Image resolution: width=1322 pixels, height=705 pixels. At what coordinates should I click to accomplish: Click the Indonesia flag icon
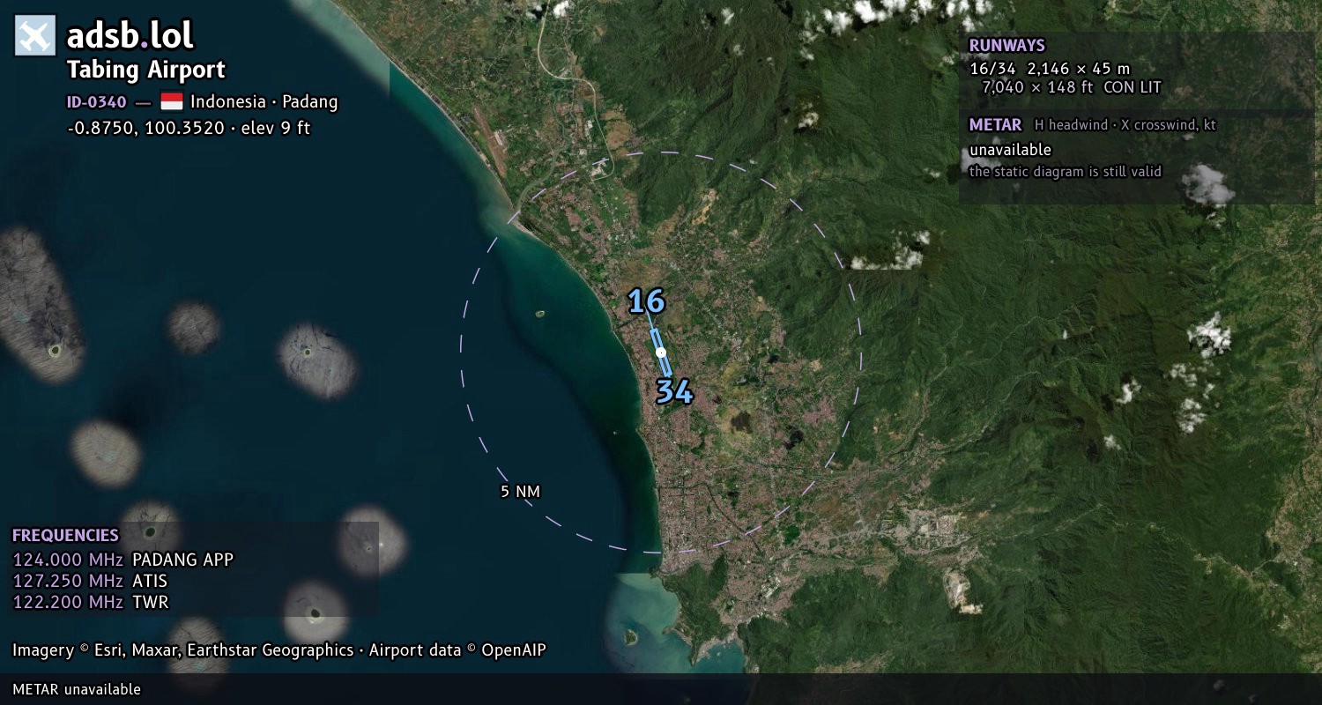[x=172, y=101]
